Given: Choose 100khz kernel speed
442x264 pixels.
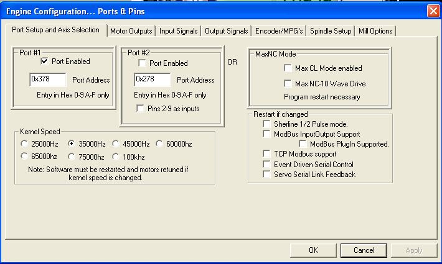Looking at the screenshot, I should tap(117, 157).
